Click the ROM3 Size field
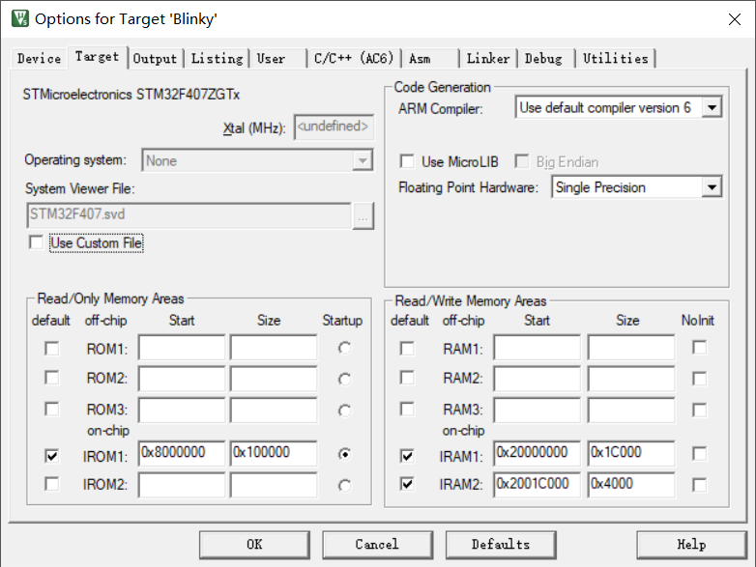The height and width of the screenshot is (567, 756). 274,410
